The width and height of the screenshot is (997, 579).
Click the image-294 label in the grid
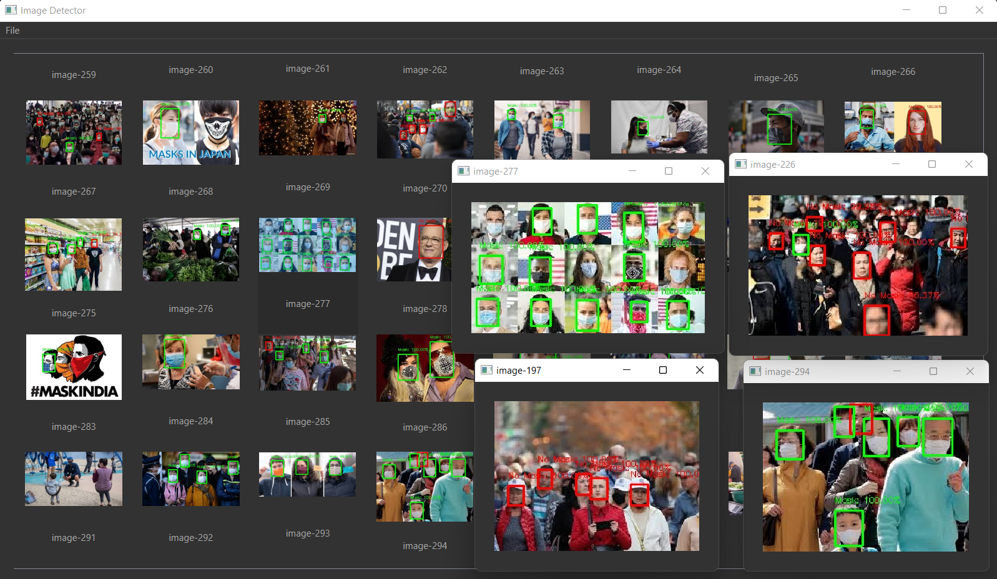425,546
